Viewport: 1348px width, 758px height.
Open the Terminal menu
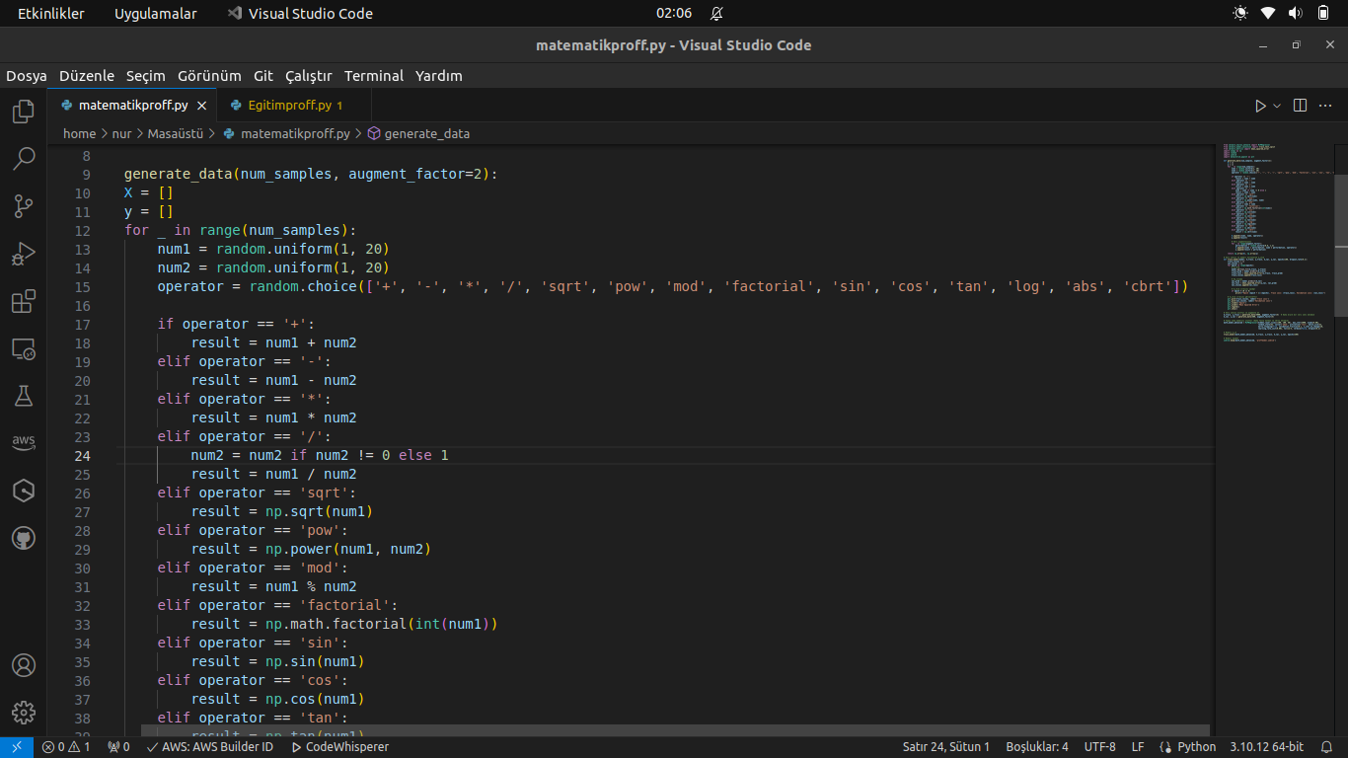(374, 76)
